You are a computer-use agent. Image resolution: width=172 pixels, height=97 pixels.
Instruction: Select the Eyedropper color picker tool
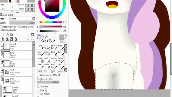click(54, 41)
